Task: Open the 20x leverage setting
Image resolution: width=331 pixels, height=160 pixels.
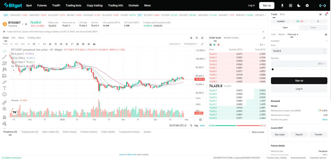Action: 300,21
